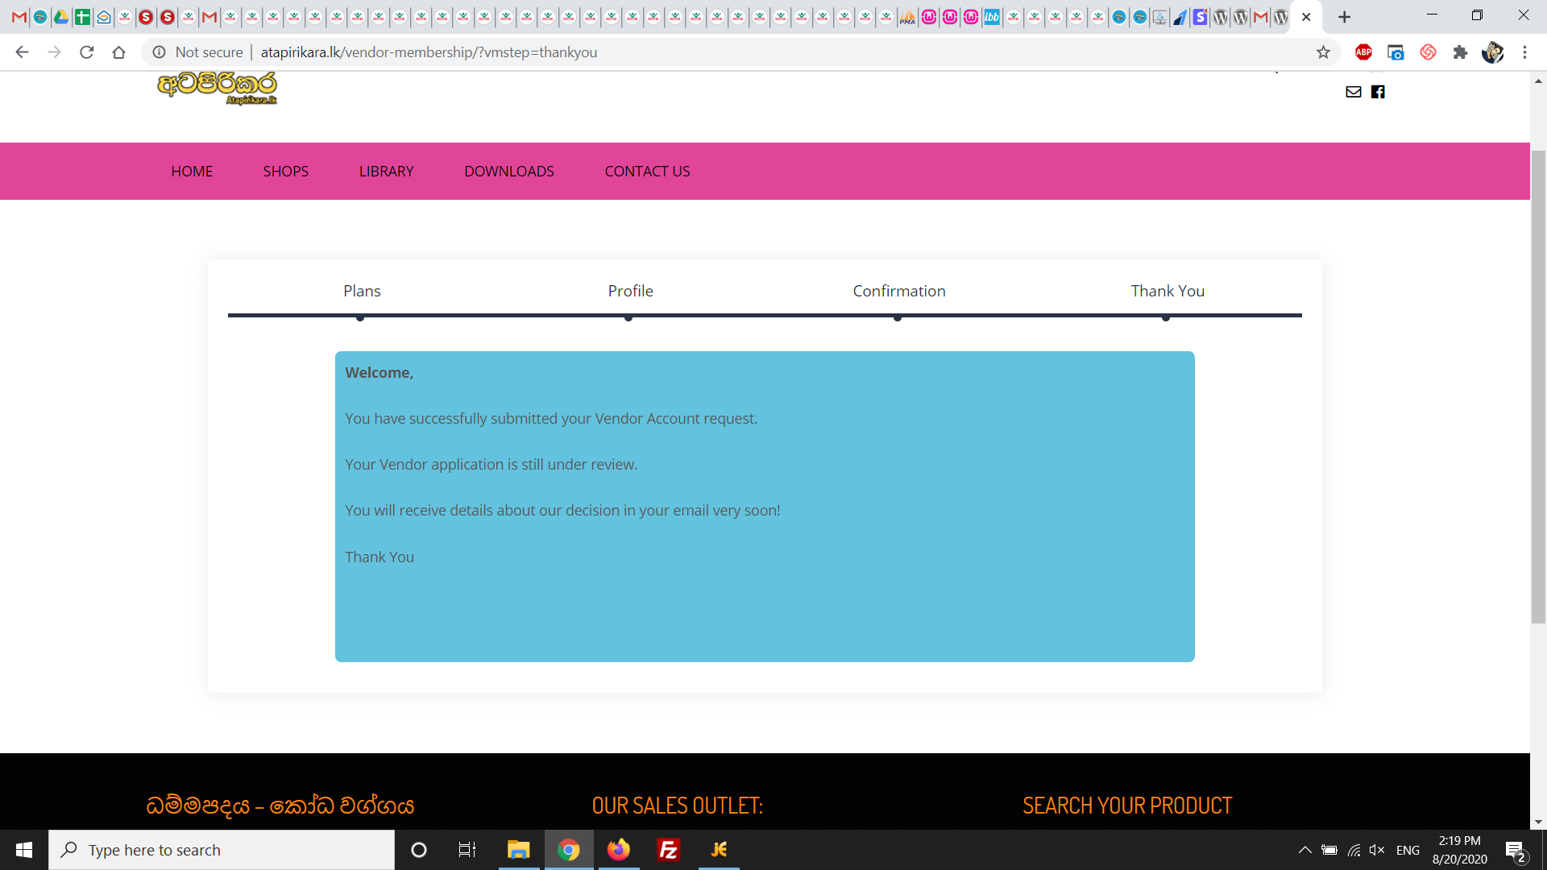The width and height of the screenshot is (1547, 870).
Task: Open the Windows Start menu
Action: point(24,850)
